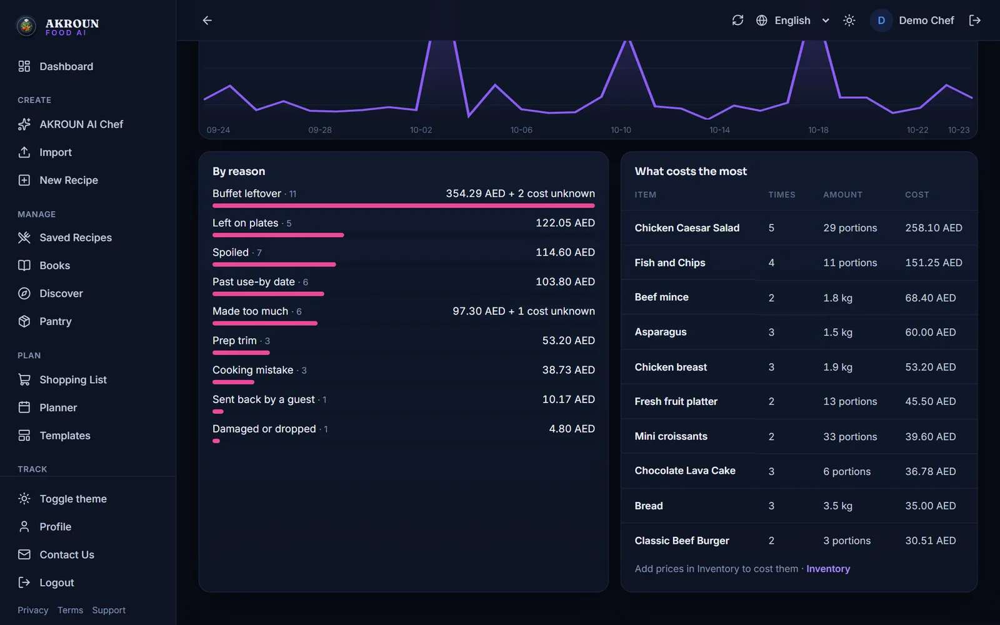This screenshot has width=1000, height=625.
Task: Open the Privacy footer link
Action: tap(32, 610)
